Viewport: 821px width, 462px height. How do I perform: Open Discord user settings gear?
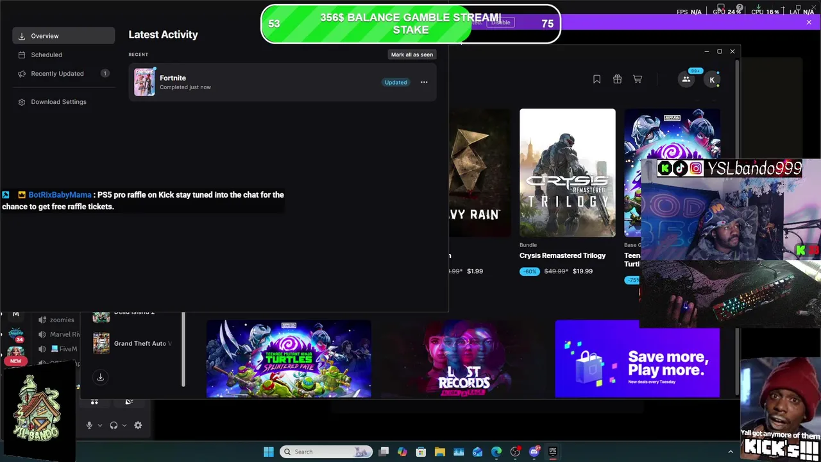[138, 425]
